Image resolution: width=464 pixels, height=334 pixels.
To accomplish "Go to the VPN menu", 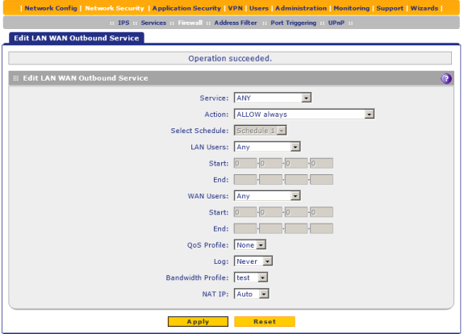I will (x=236, y=8).
